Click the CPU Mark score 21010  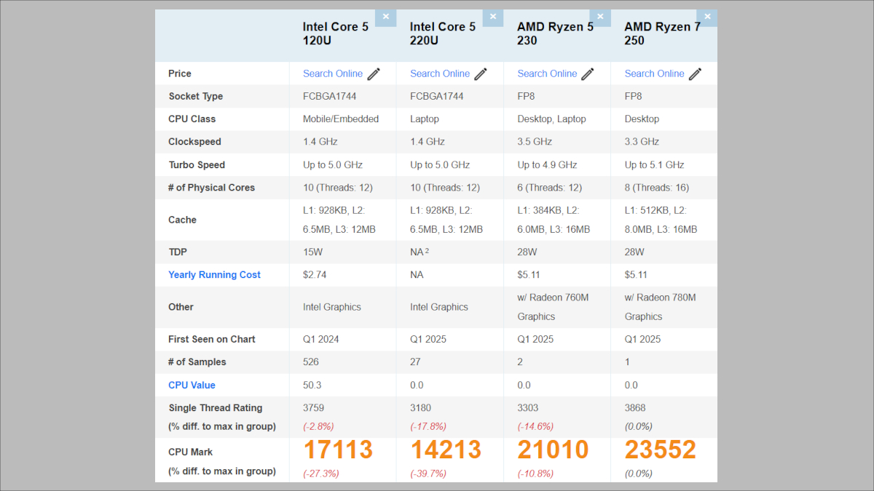(x=552, y=450)
